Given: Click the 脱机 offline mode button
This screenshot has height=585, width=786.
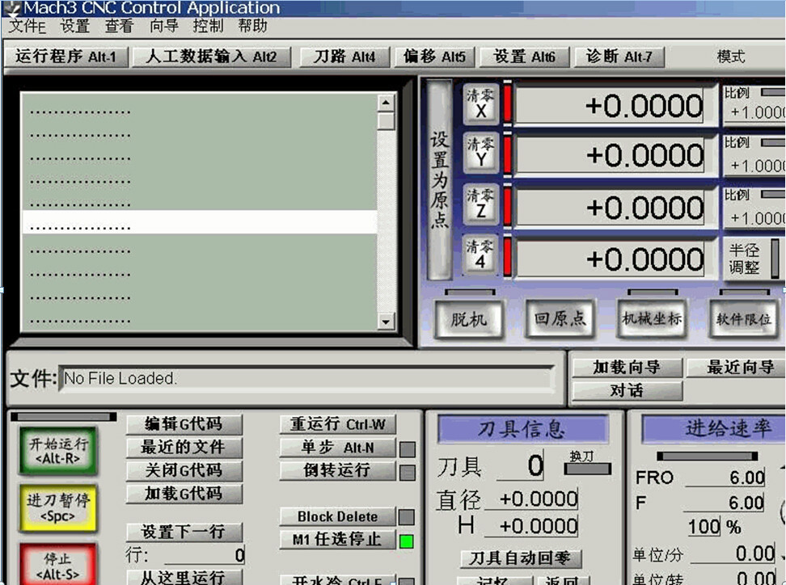Looking at the screenshot, I should [470, 318].
